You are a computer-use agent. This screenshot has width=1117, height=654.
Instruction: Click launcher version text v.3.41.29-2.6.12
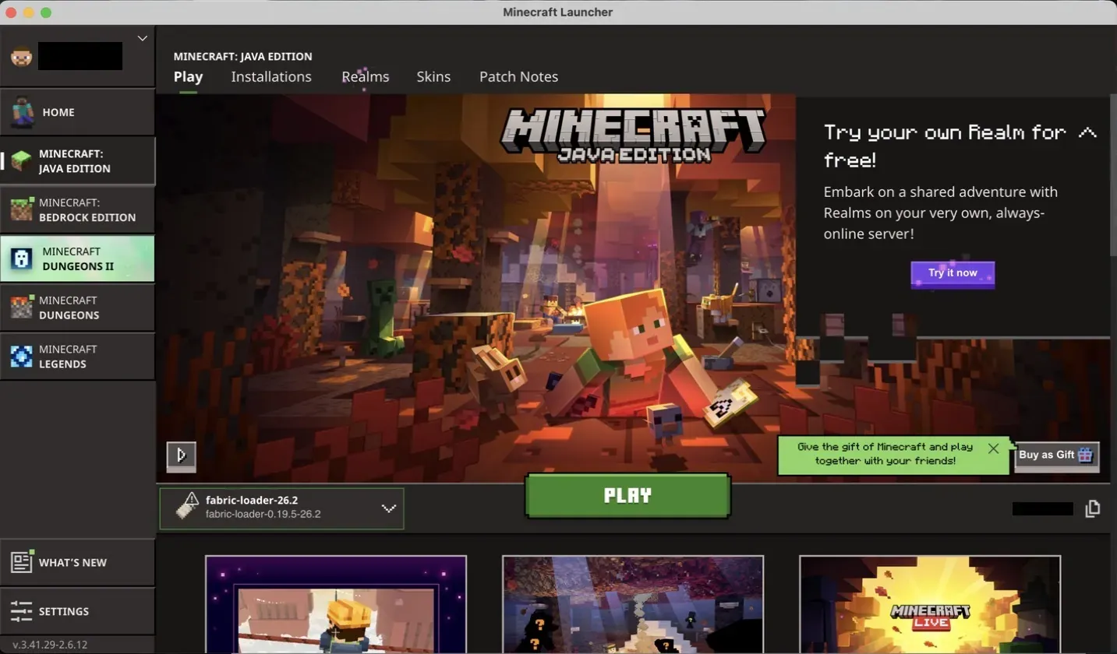[x=50, y=645]
